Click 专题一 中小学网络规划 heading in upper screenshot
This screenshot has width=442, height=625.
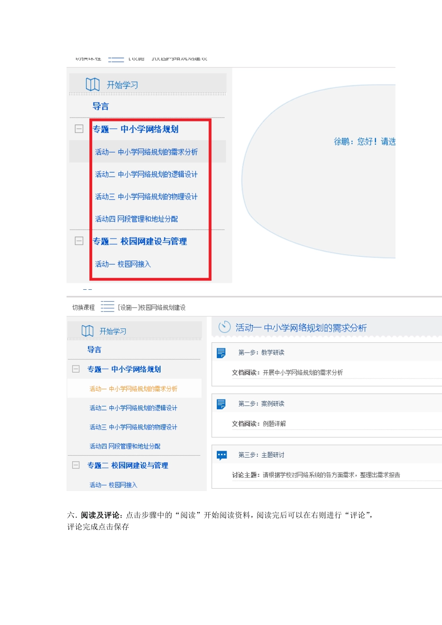click(x=135, y=129)
